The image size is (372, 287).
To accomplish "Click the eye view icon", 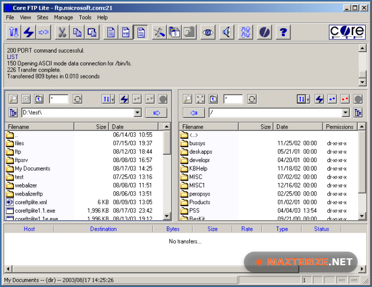I will tap(208, 32).
